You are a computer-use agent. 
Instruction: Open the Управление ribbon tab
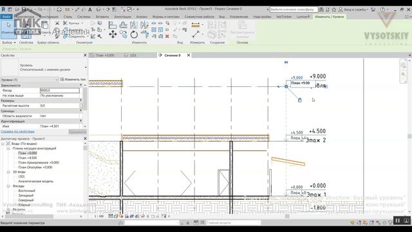pos(239,17)
